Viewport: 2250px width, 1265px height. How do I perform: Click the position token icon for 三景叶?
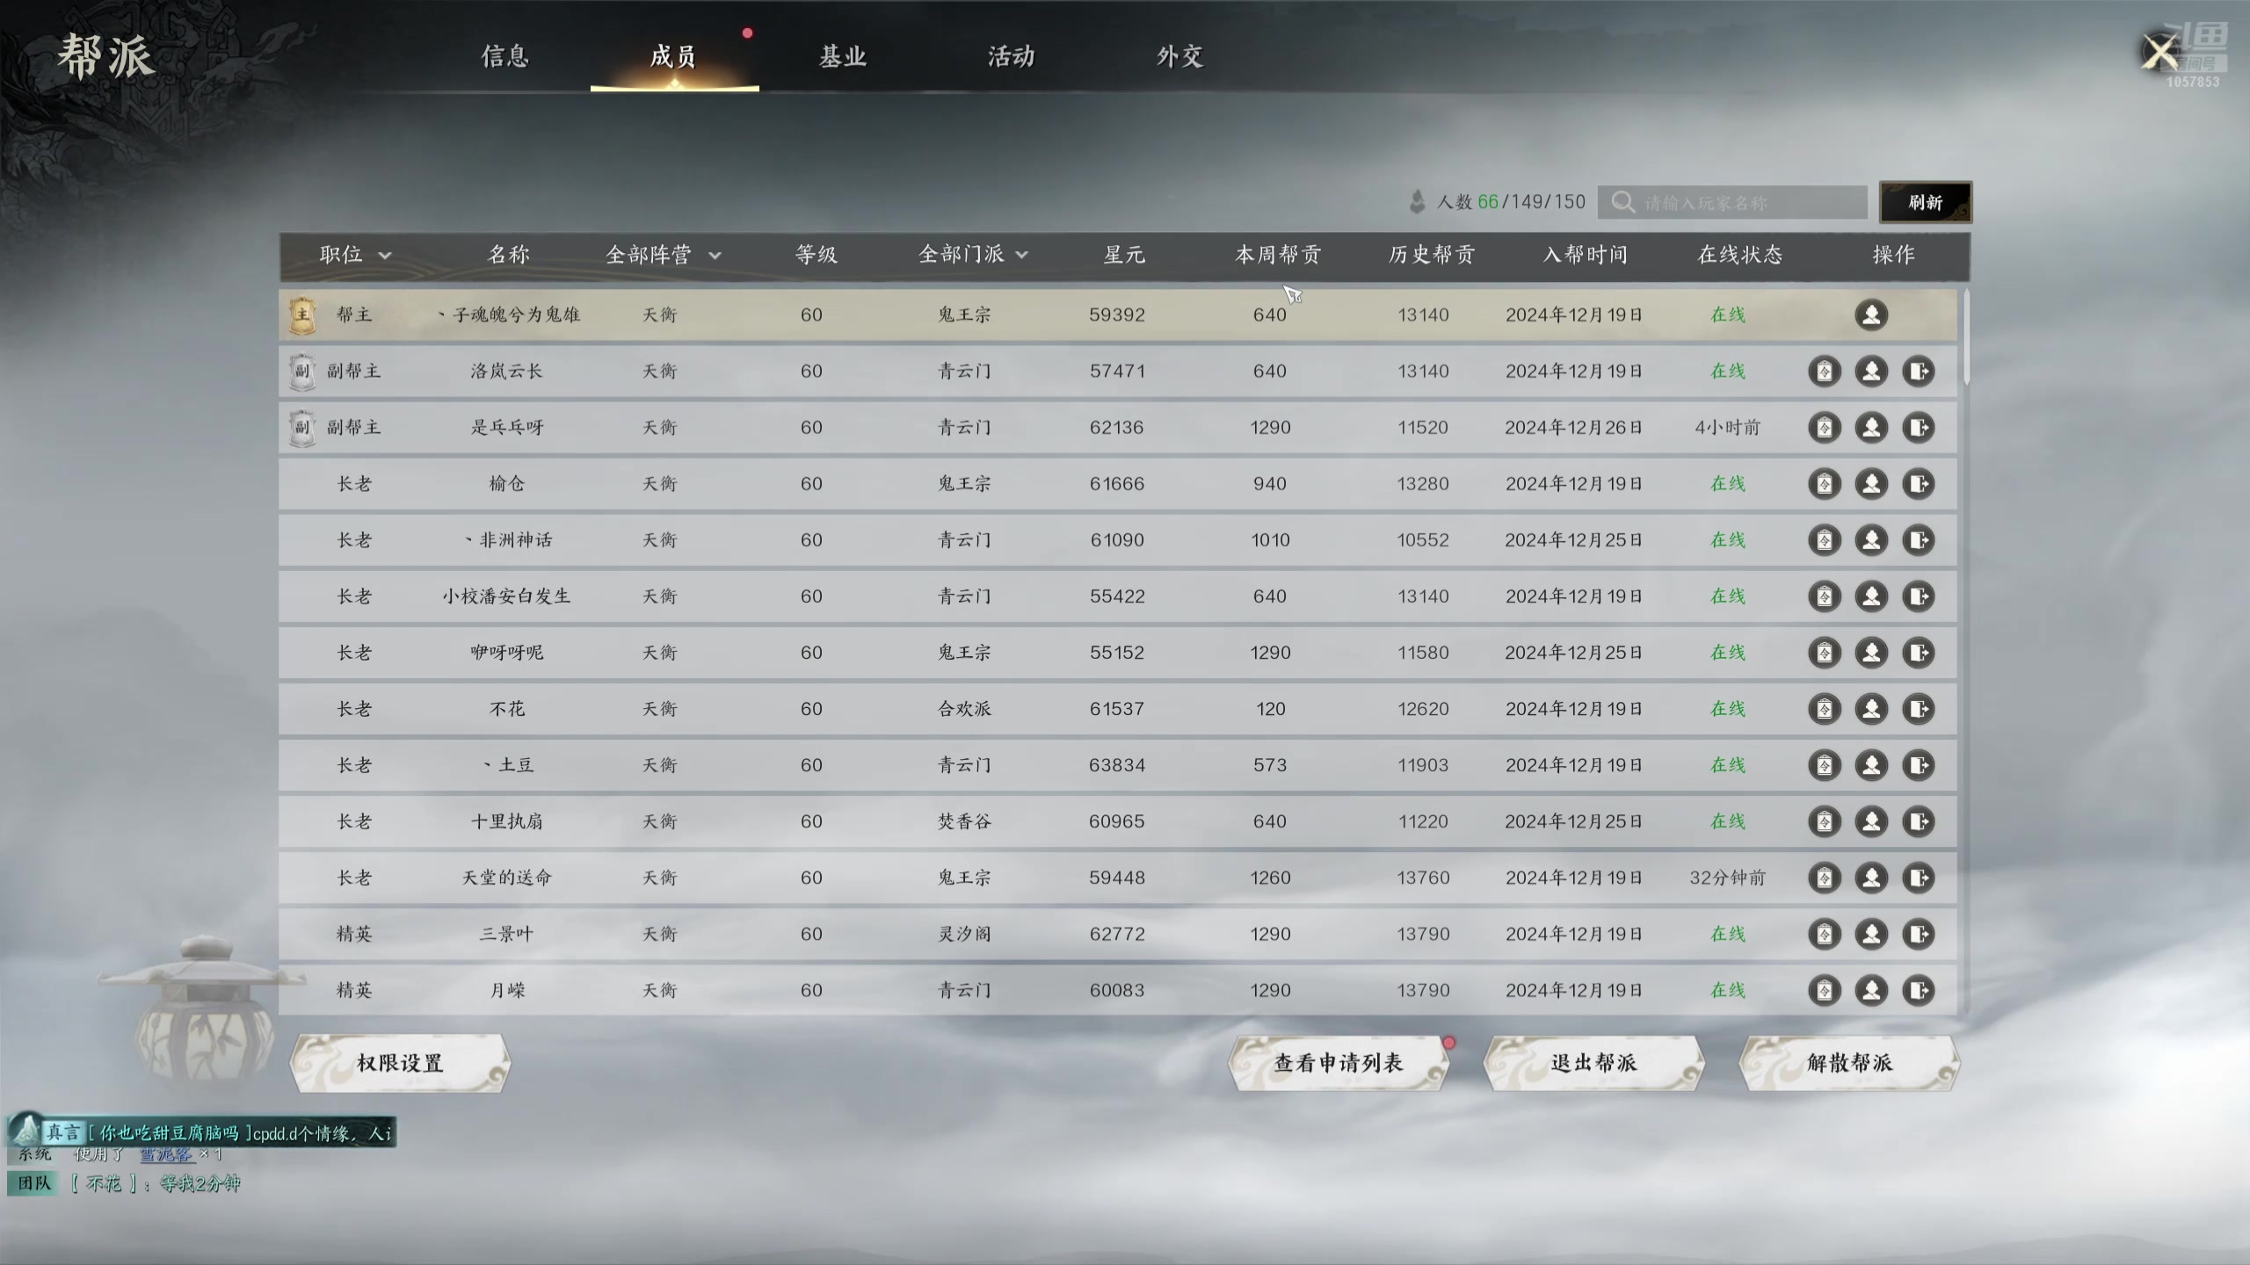point(1825,933)
